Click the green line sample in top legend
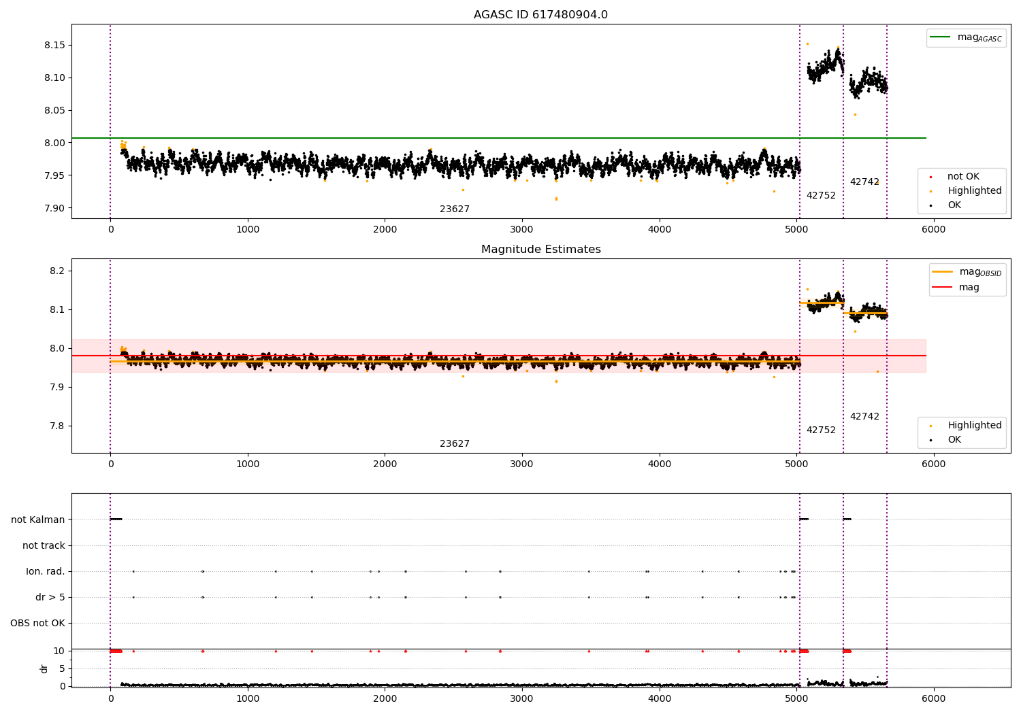This screenshot has height=714, width=1021. (x=941, y=37)
